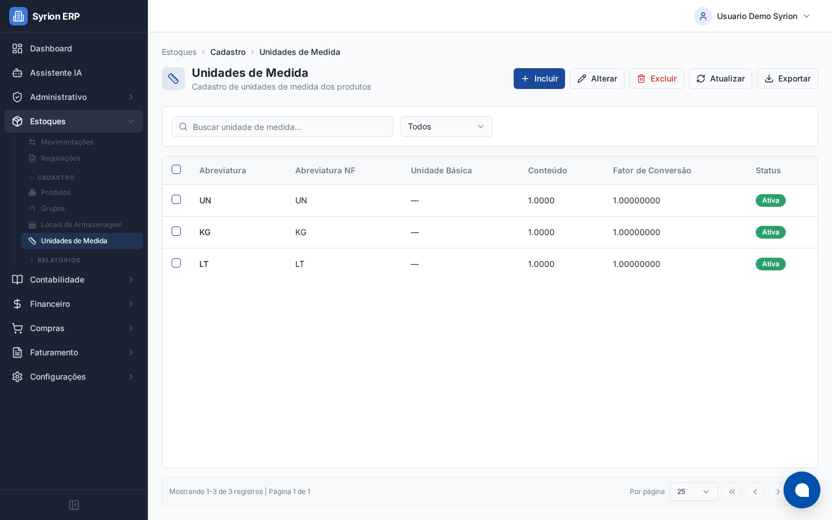This screenshot has width=832, height=520.
Task: Expand the Financeiro chevron
Action: coord(131,304)
